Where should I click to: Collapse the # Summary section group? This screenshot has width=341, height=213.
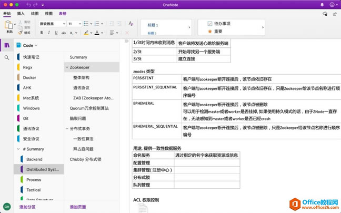[x=18, y=149]
